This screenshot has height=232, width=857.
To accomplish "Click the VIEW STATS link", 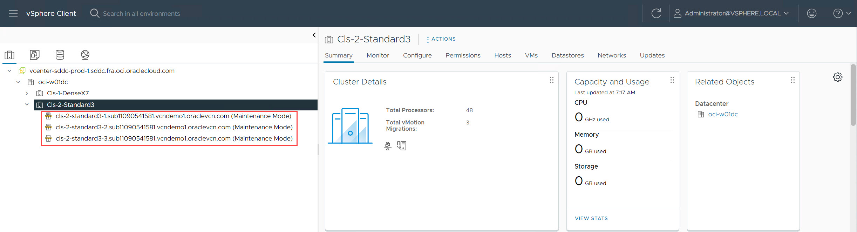I will 591,218.
